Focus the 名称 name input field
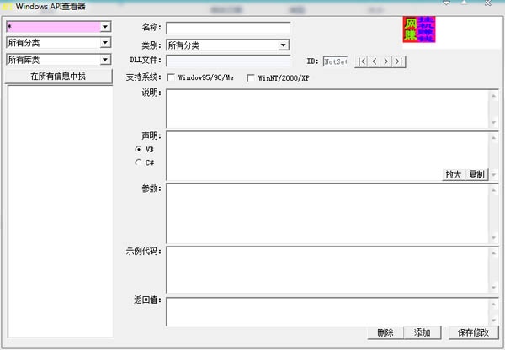Screen dimensions: 505x350 228,28
